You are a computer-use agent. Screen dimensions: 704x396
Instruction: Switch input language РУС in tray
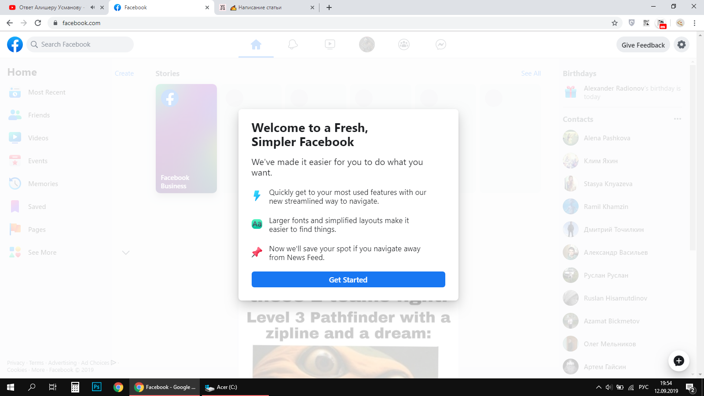point(644,387)
